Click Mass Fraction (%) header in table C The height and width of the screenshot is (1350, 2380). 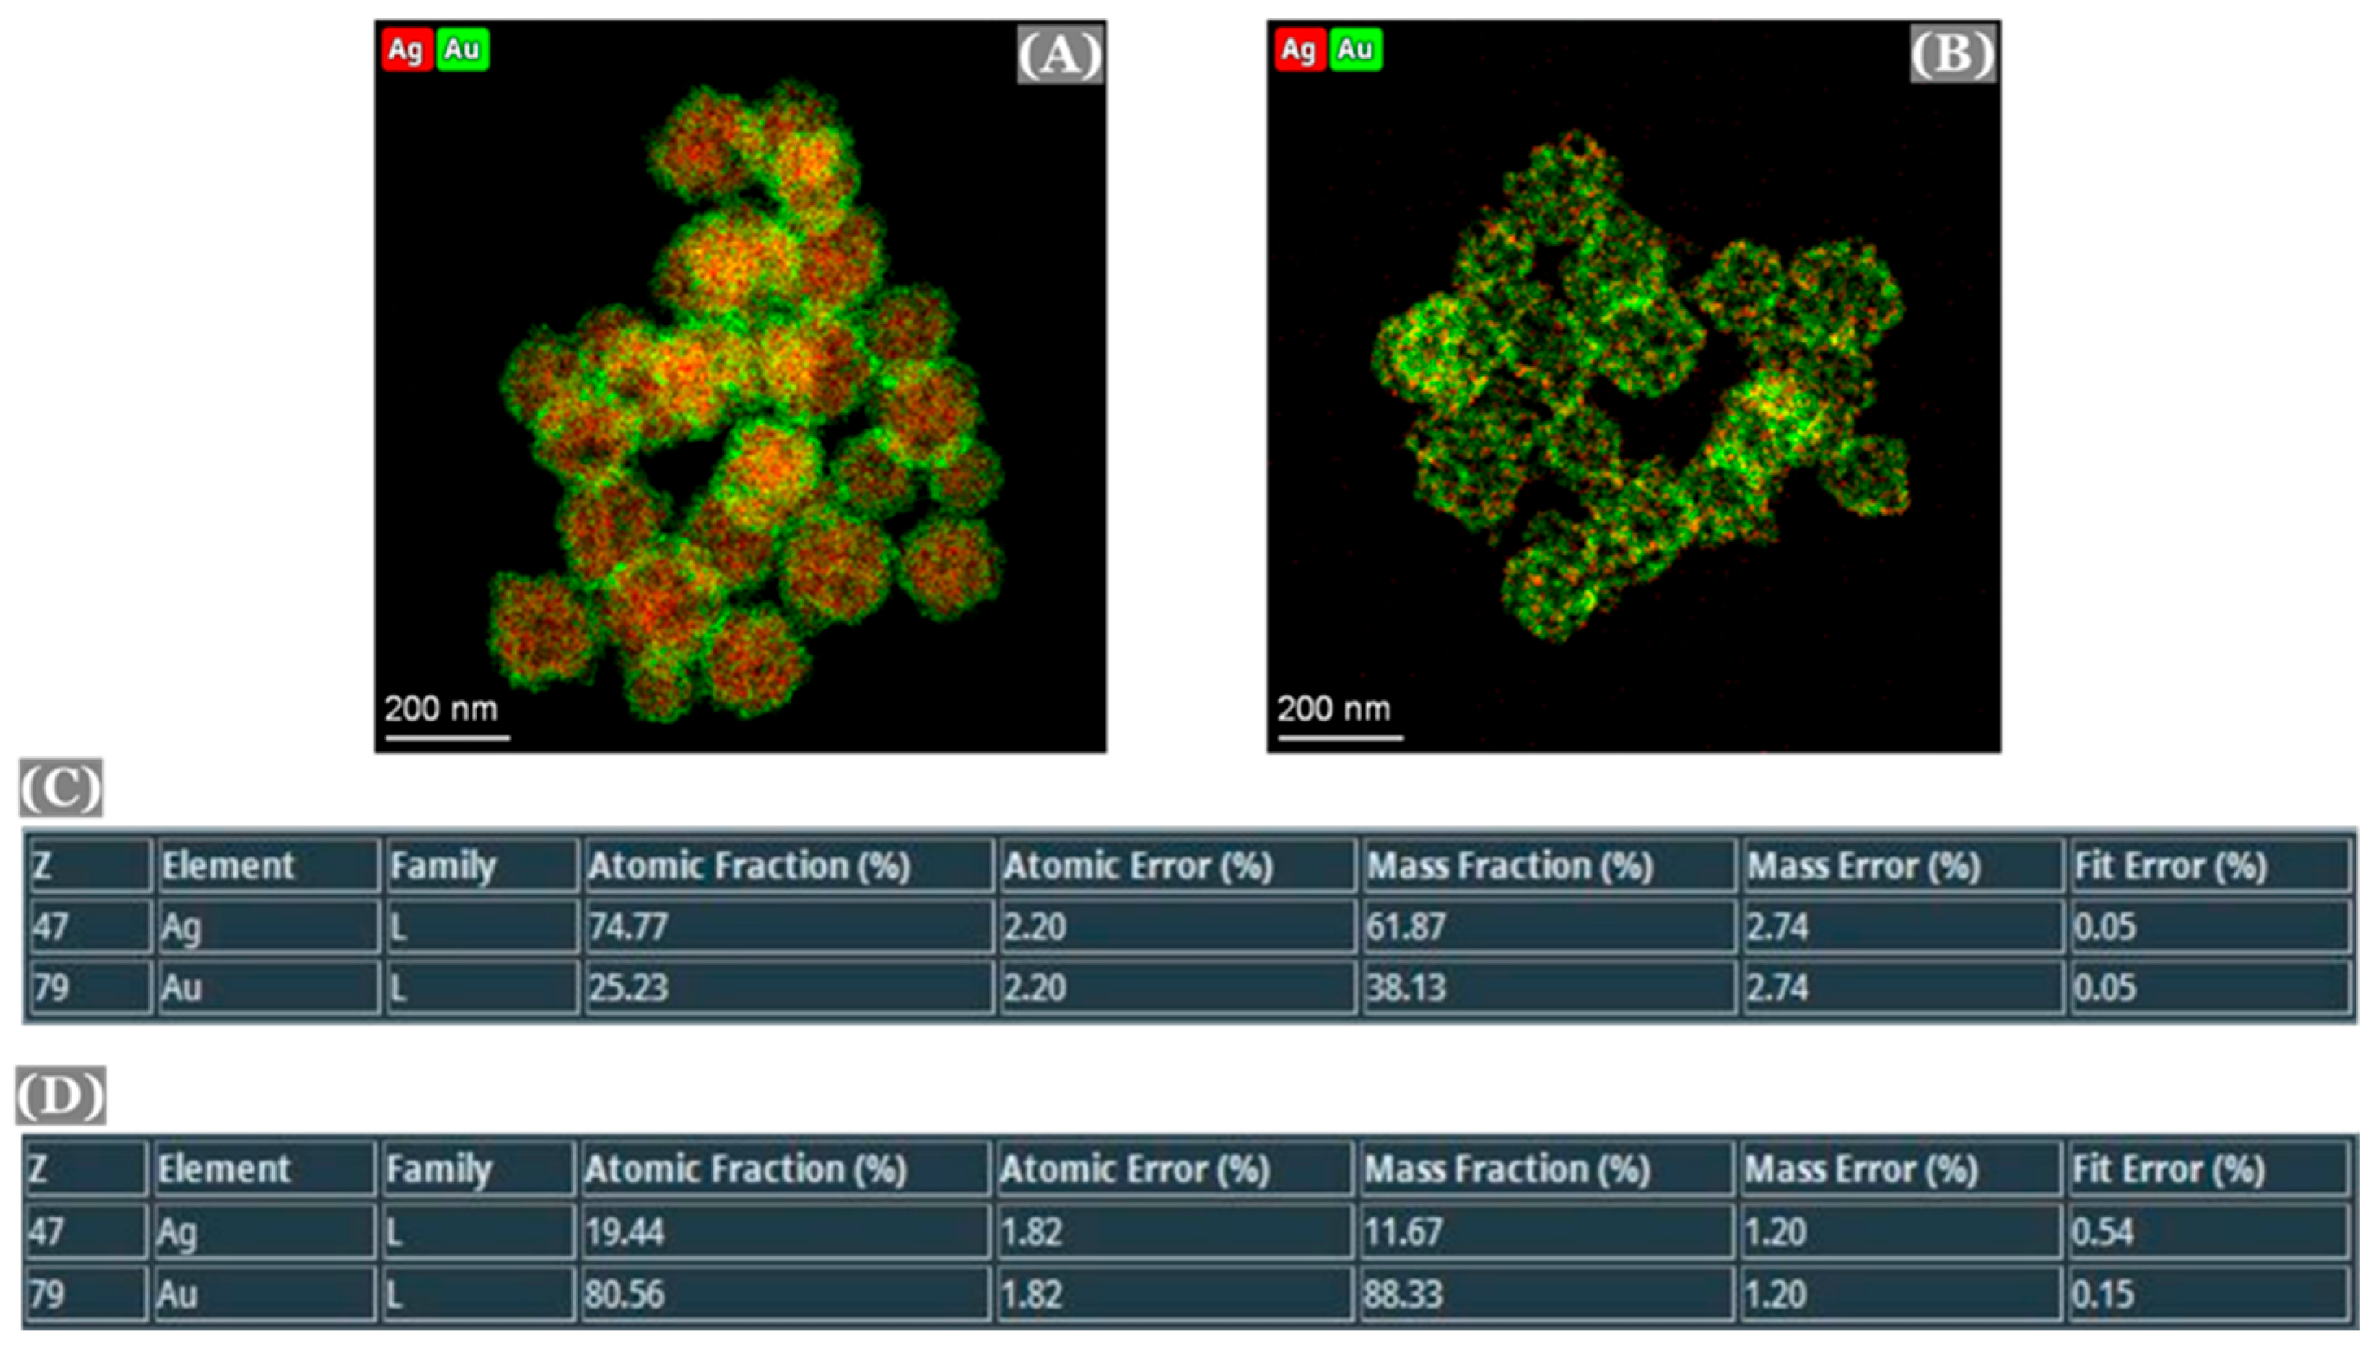pyautogui.click(x=1510, y=866)
